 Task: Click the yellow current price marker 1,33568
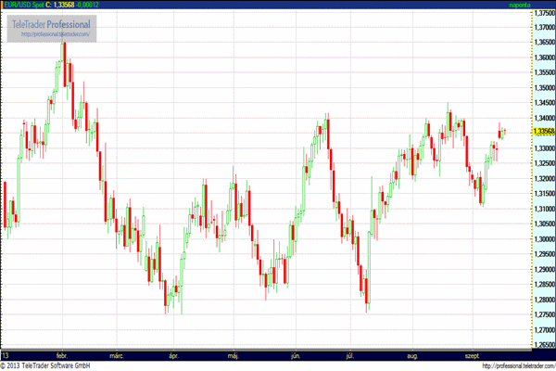543,132
